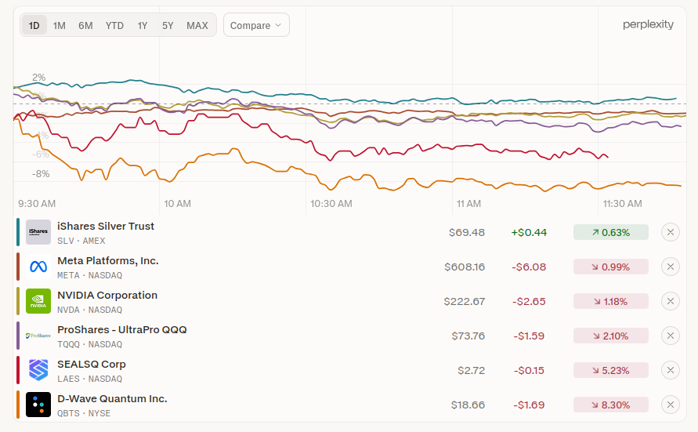Click the NVIDIA green logo icon
The height and width of the screenshot is (432, 698).
38,301
